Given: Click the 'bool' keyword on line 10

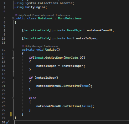Looking at the screenshot, I should [x=71, y=38].
